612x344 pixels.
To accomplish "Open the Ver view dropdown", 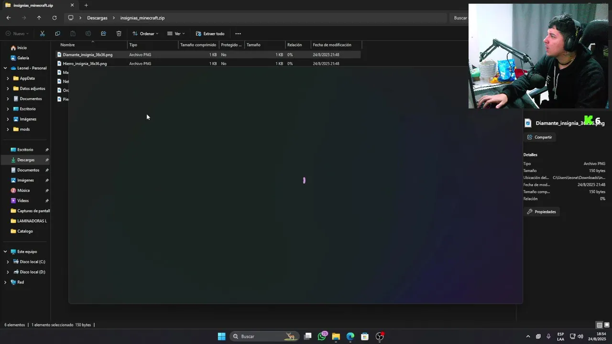I will (x=176, y=33).
